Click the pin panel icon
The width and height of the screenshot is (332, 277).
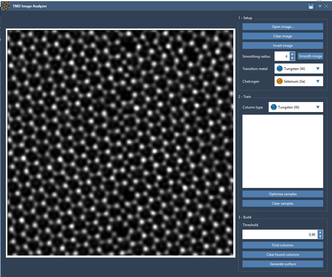click(318, 6)
